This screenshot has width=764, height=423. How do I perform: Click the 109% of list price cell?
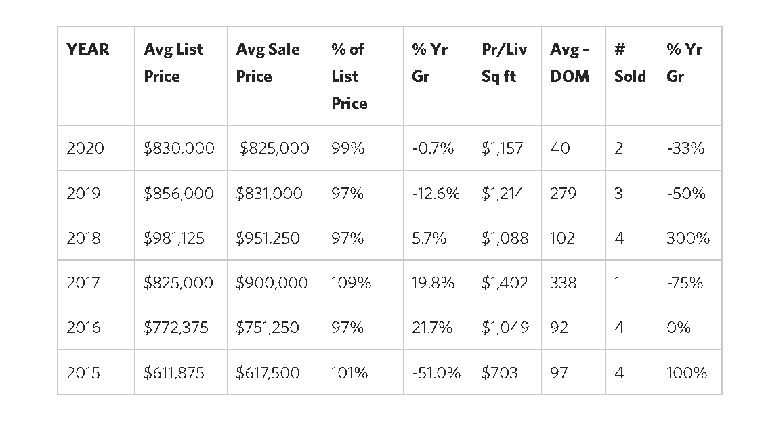(351, 282)
